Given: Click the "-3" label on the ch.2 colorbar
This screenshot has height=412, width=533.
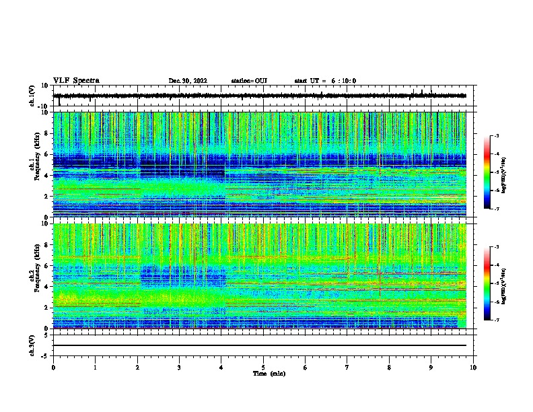Looking at the screenshot, I should (x=497, y=247).
